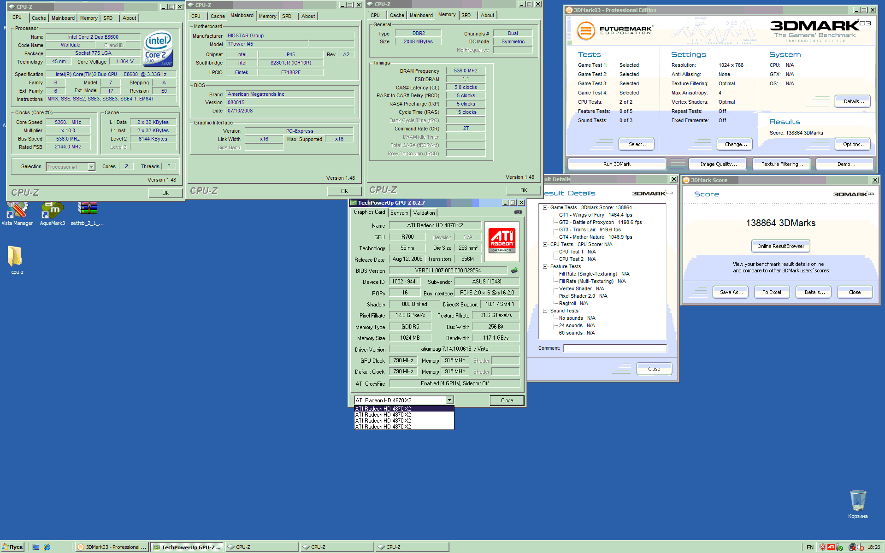The image size is (885, 553).
Task: Click the GPU-Z title bar window icon
Action: coord(354,203)
